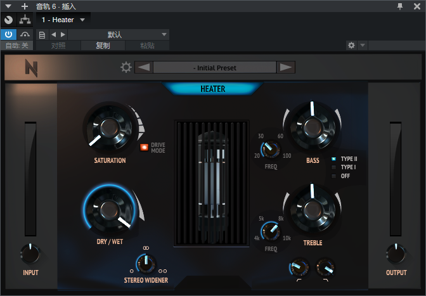Click the output level meter
This screenshot has width=426, height=296.
coord(396,179)
